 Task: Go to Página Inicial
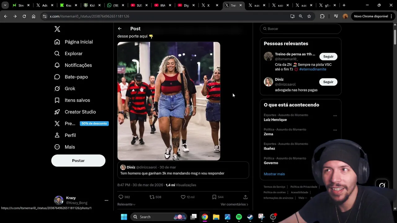click(74, 42)
